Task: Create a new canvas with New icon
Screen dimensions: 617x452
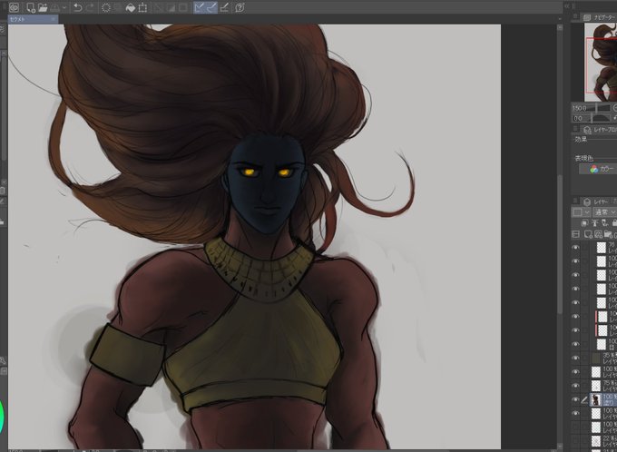Action: (31, 7)
